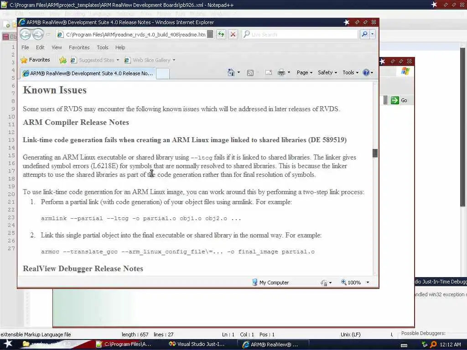
Task: Click the Refresh icon beside address bar
Action: (221, 35)
